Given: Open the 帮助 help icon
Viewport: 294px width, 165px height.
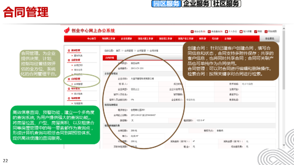Looking at the screenshot, I should pyautogui.click(x=256, y=32).
